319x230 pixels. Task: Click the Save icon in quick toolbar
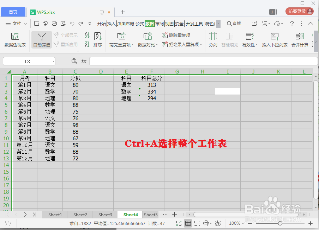click(x=37, y=24)
